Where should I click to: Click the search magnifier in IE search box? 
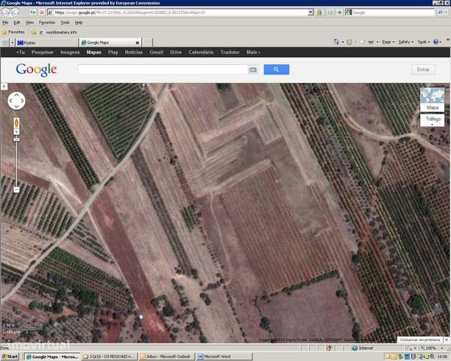(x=440, y=13)
